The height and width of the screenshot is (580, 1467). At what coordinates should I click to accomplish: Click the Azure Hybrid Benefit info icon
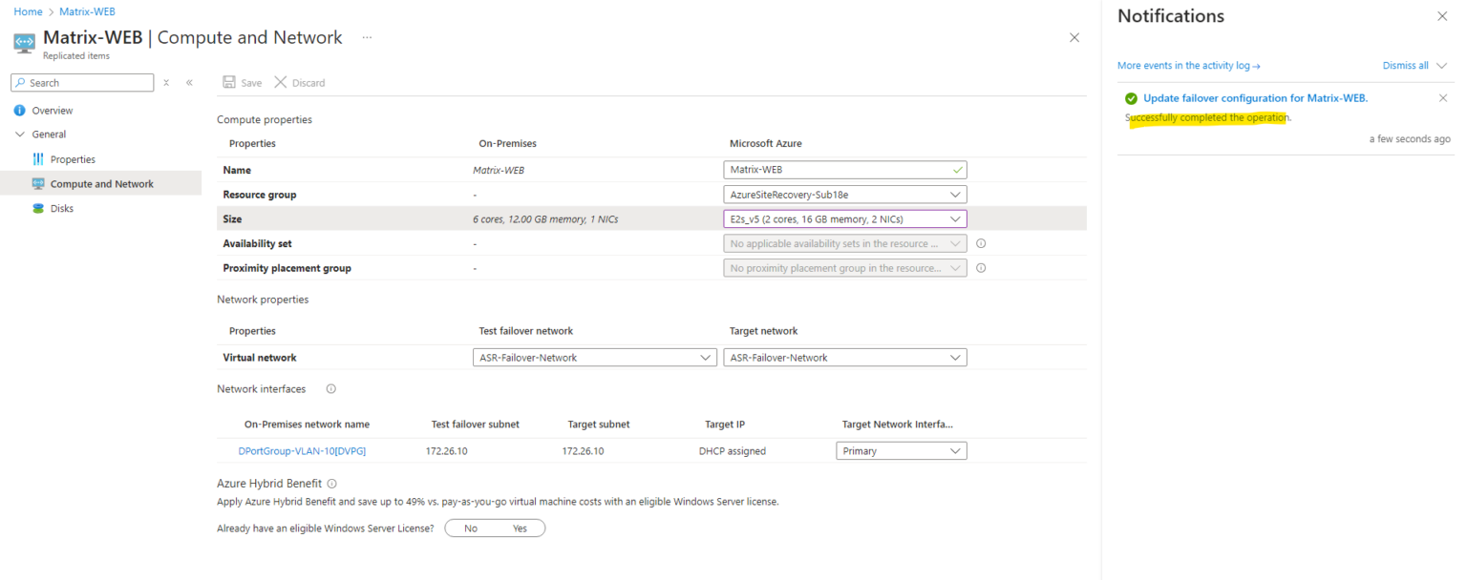click(x=330, y=483)
